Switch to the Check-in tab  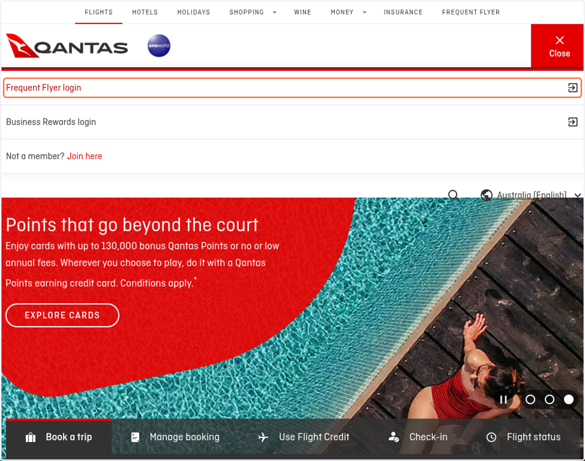[418, 438]
